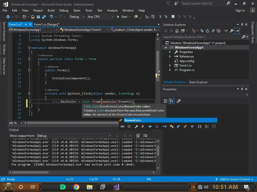
Task: Click the Open File toolbar icon
Action: tap(33, 17)
